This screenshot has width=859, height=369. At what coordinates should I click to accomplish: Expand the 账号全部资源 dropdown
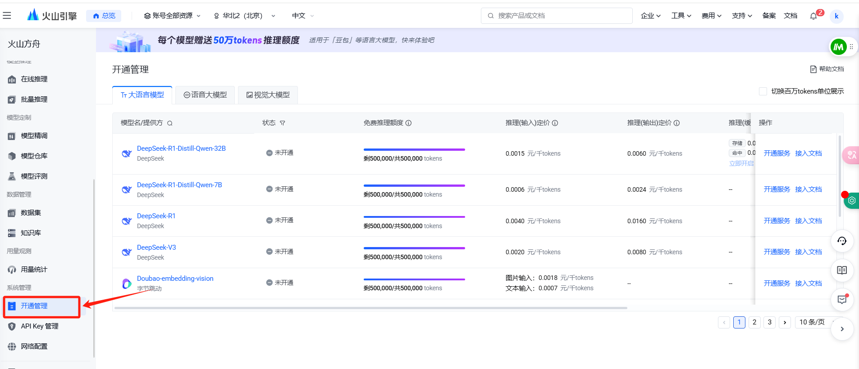172,16
